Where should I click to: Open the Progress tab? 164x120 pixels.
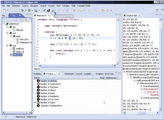(100, 74)
